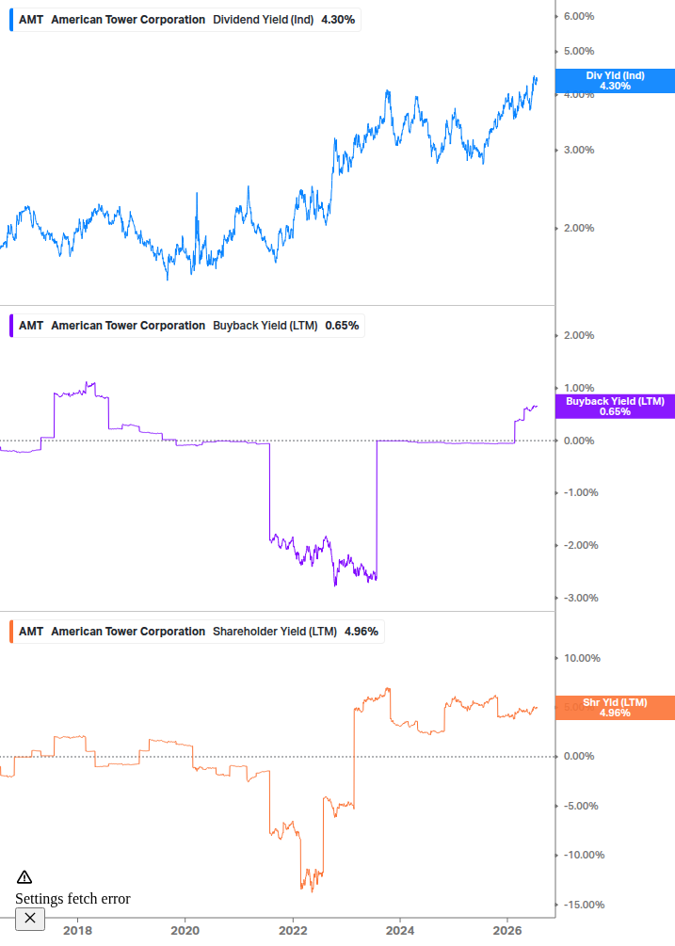675x946 pixels.
Task: Click the 2026 label on time axis
Action: pyautogui.click(x=507, y=930)
